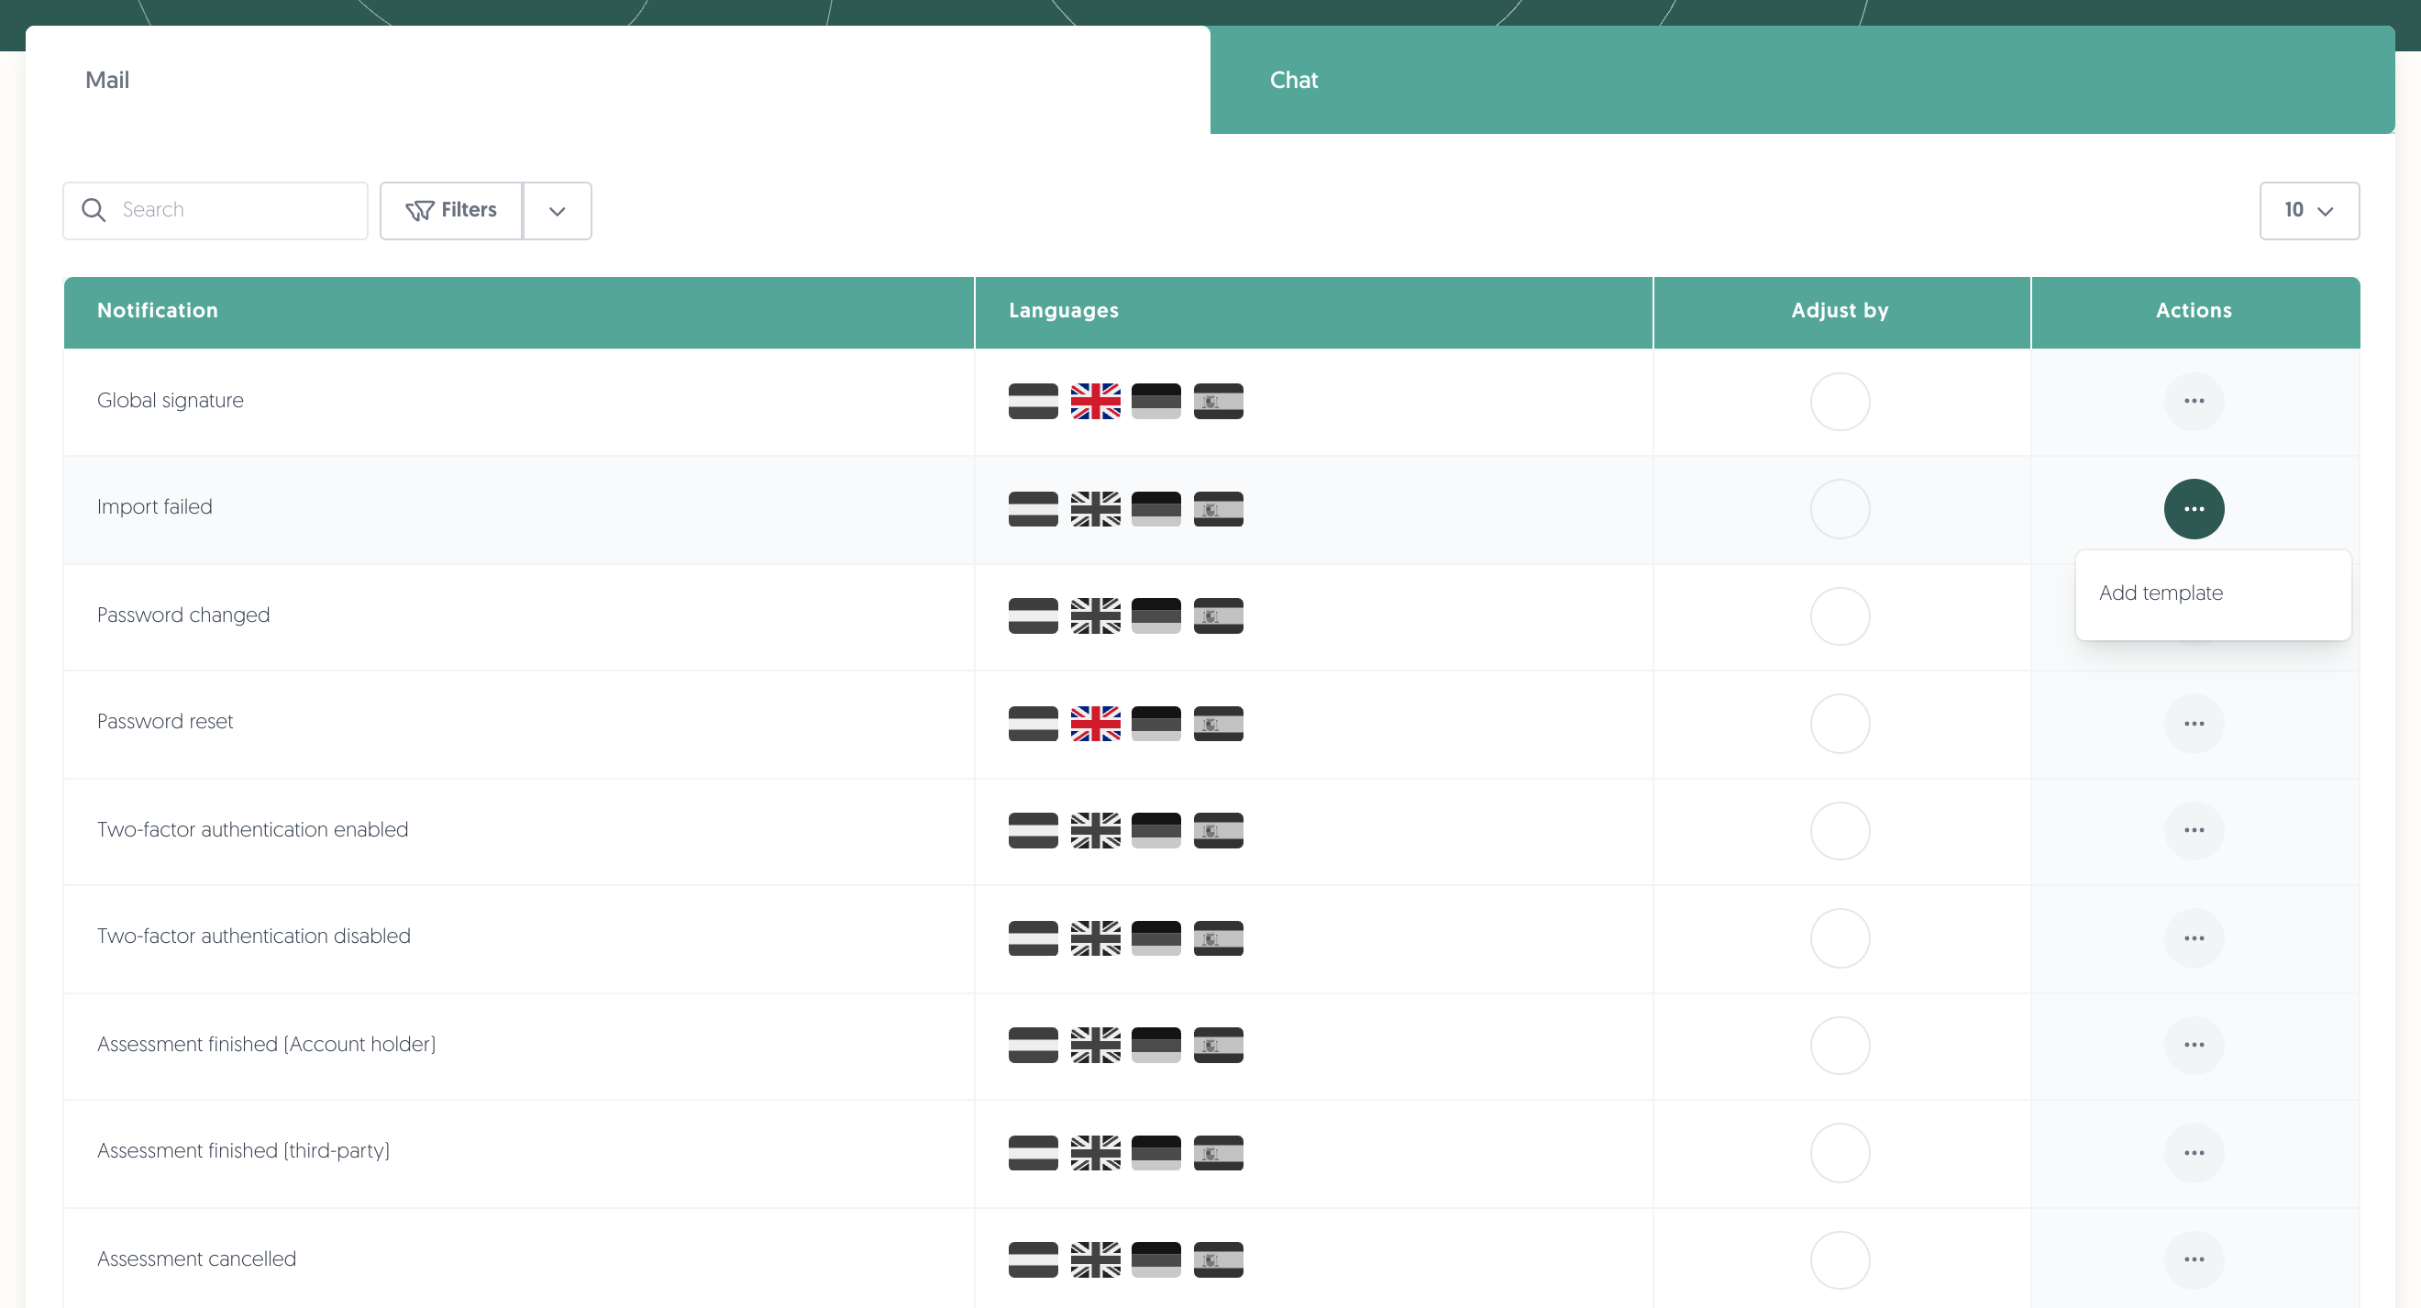2421x1308 pixels.
Task: Select the Assessment cancelled notification
Action: 196,1258
